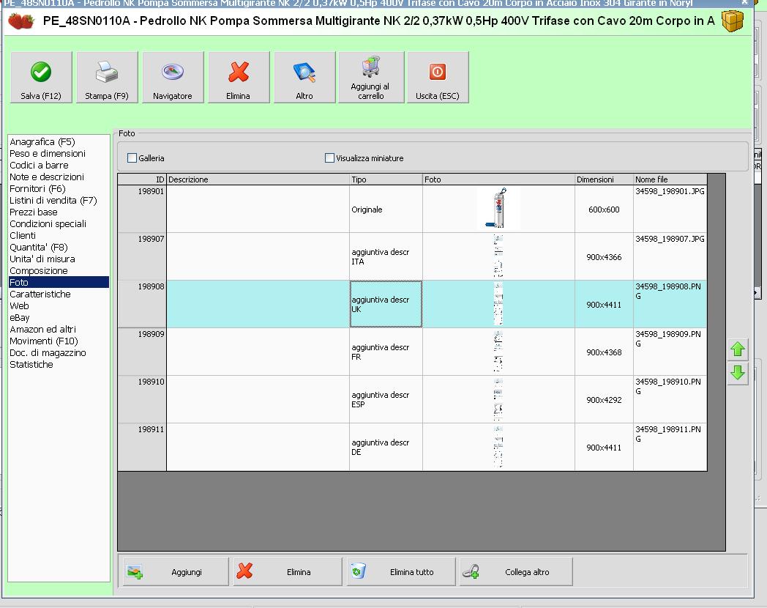Select Movimenti (F10) in sidebar
Viewport: 767px width, 608px height.
coord(43,341)
